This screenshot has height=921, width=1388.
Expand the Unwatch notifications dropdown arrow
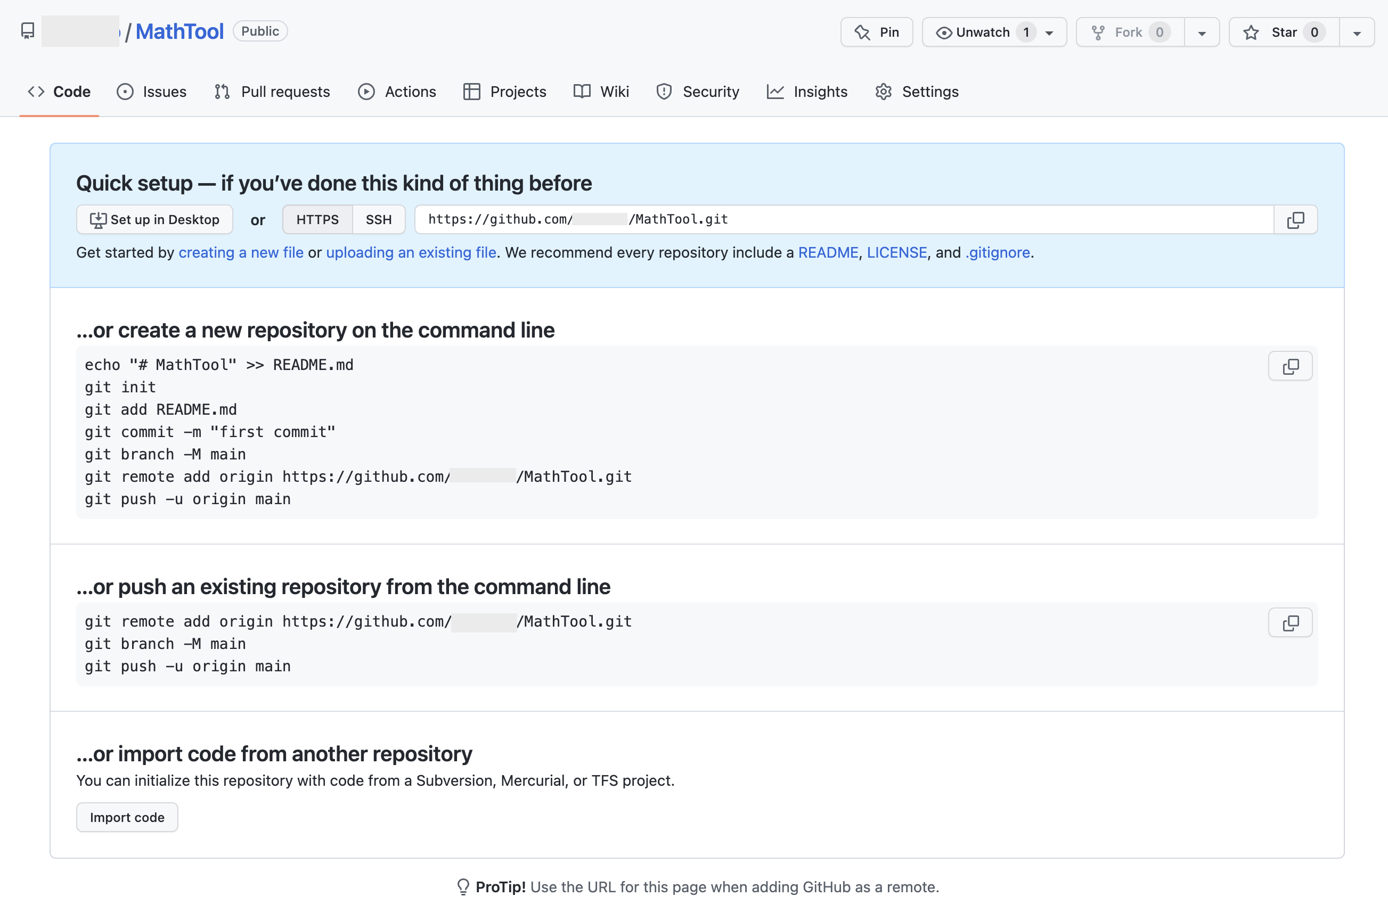pos(1049,33)
